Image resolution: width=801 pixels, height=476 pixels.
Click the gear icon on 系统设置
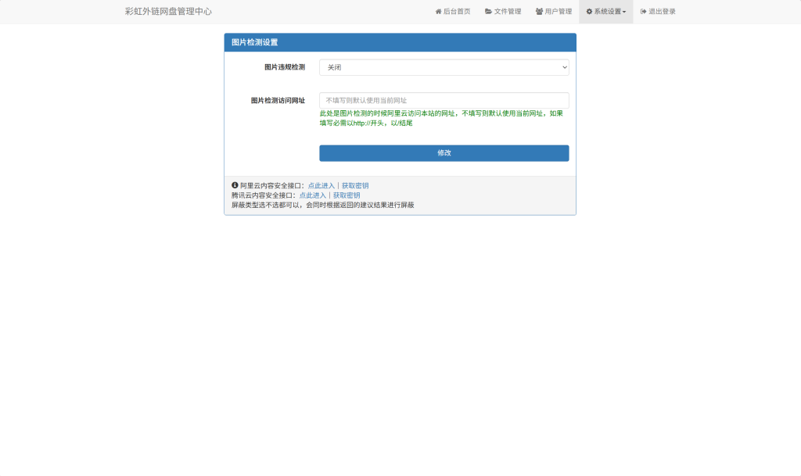tap(589, 11)
